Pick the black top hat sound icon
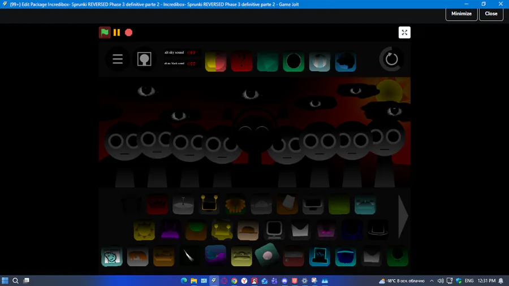The image size is (509, 286). pyautogui.click(x=378, y=230)
